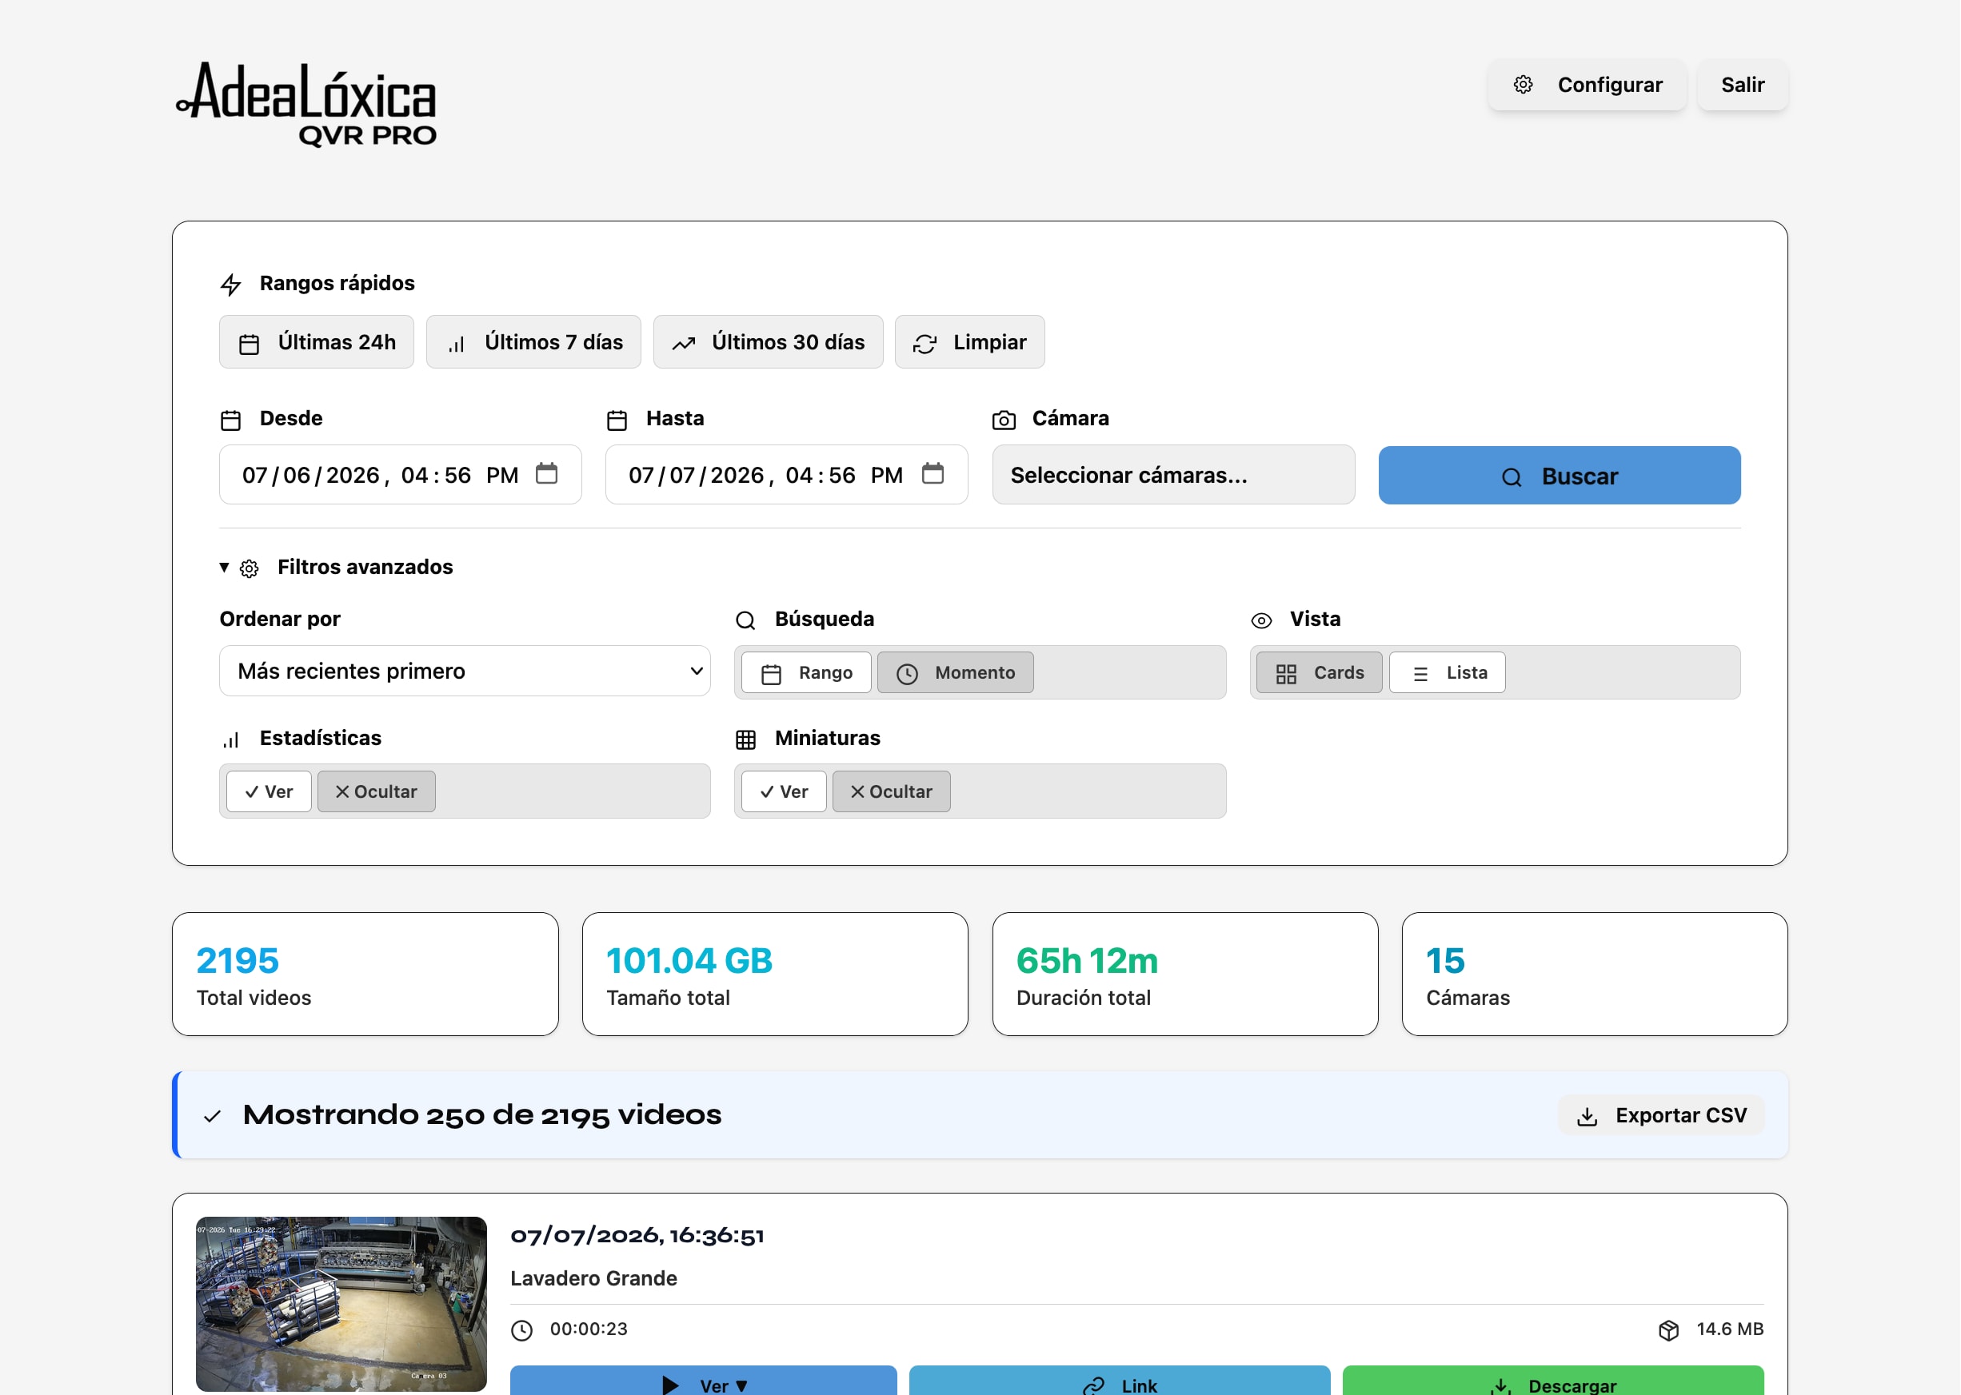This screenshot has width=1961, height=1395.
Task: Click the grid icon beside Miniaturas
Action: click(745, 739)
